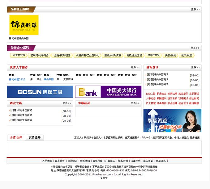Open the 职业经理 category link
This screenshot has width=210, height=189.
(x=172, y=103)
